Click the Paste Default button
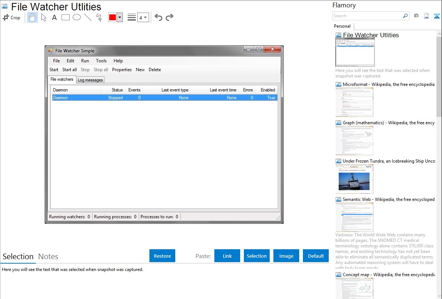This screenshot has height=299, width=442. pos(316,256)
